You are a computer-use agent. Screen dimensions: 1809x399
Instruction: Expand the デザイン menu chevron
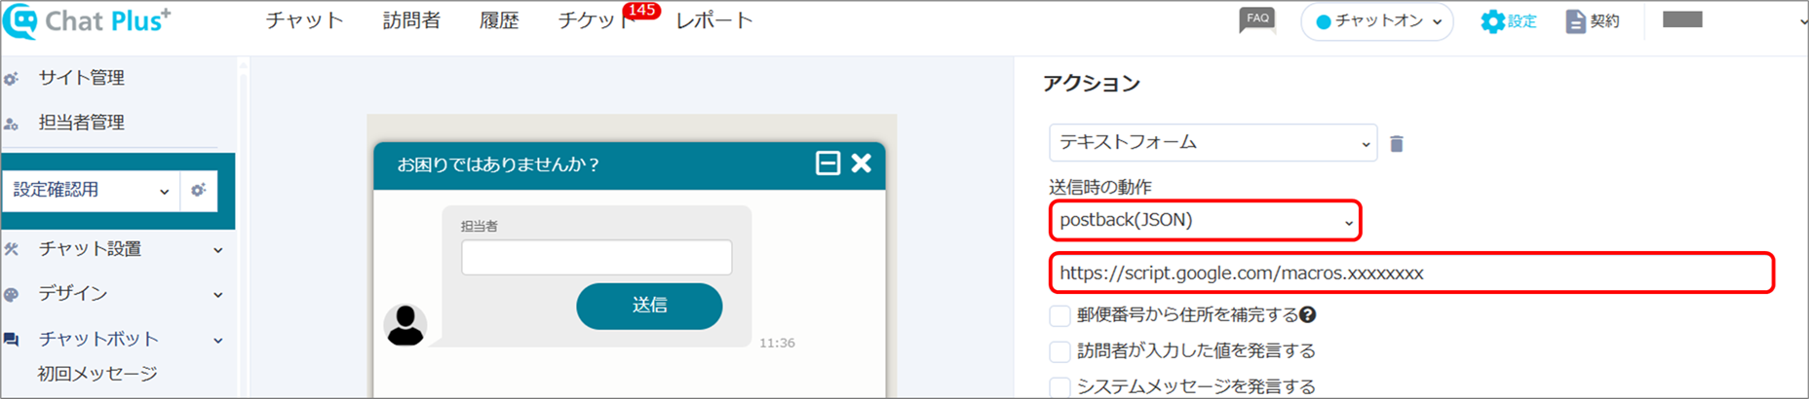(218, 295)
